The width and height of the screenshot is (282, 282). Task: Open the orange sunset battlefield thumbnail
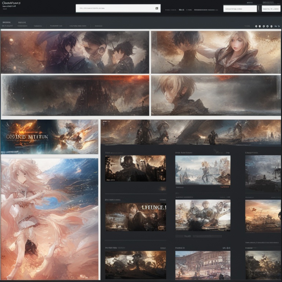(263, 216)
